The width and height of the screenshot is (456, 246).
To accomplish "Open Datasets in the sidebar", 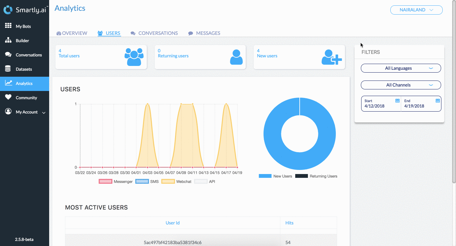I will click(24, 69).
